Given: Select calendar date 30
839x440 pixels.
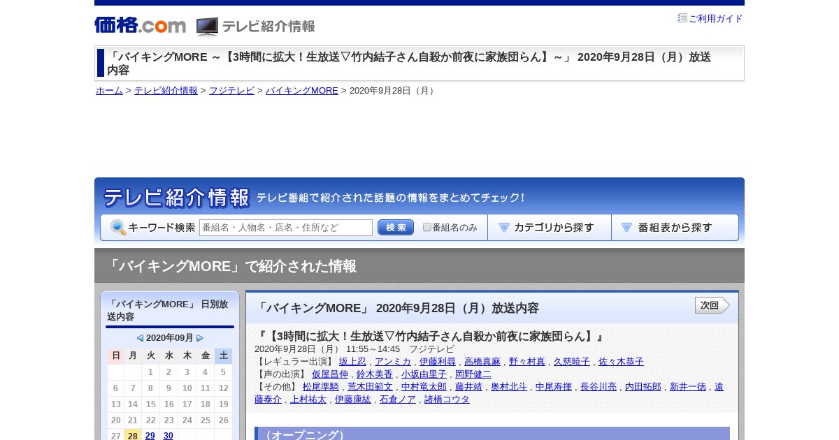Looking at the screenshot, I should coord(168,436).
